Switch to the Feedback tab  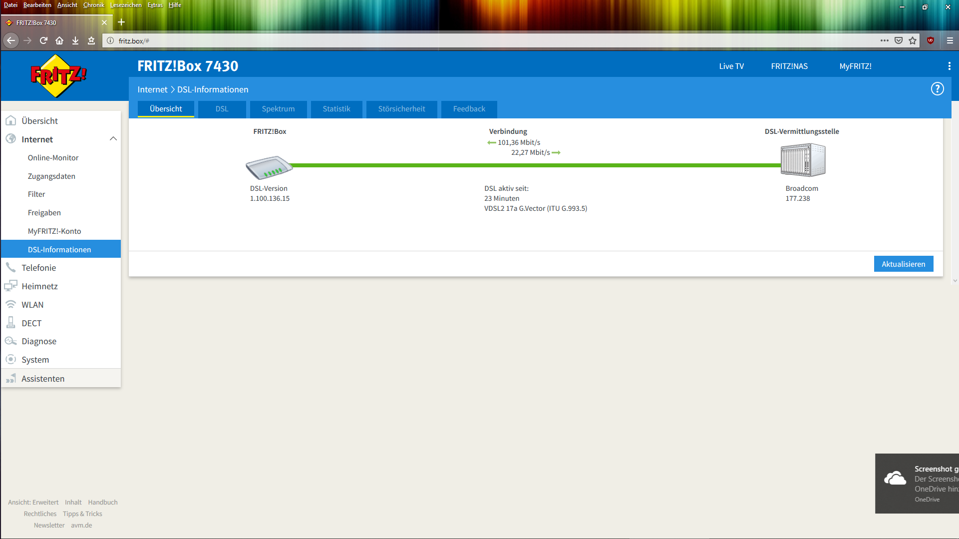click(469, 109)
